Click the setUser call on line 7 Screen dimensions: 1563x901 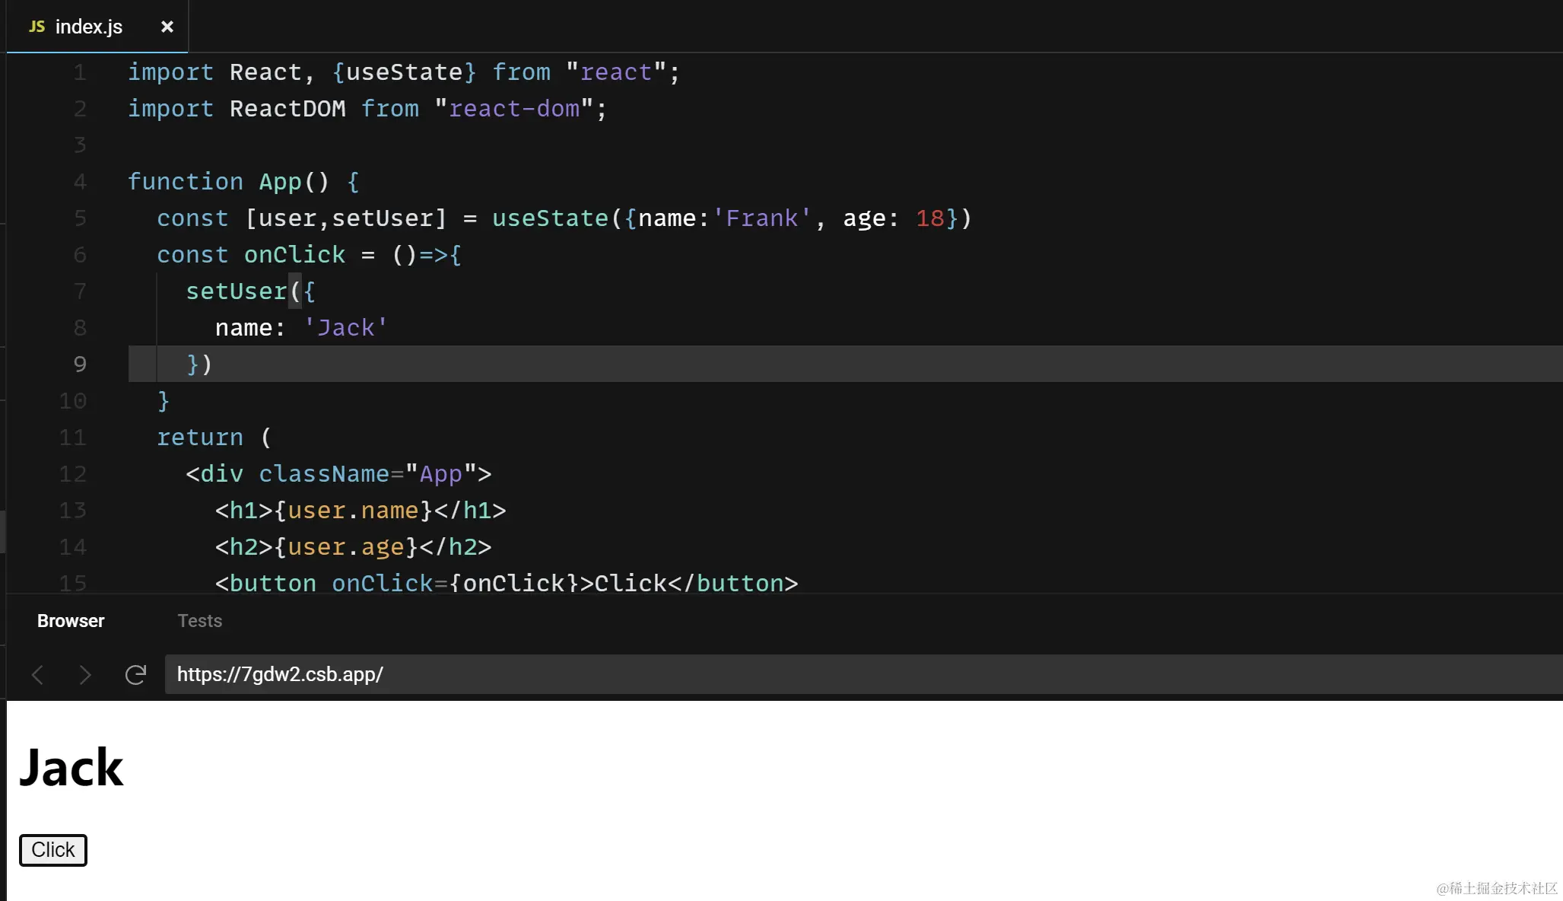pyautogui.click(x=237, y=291)
